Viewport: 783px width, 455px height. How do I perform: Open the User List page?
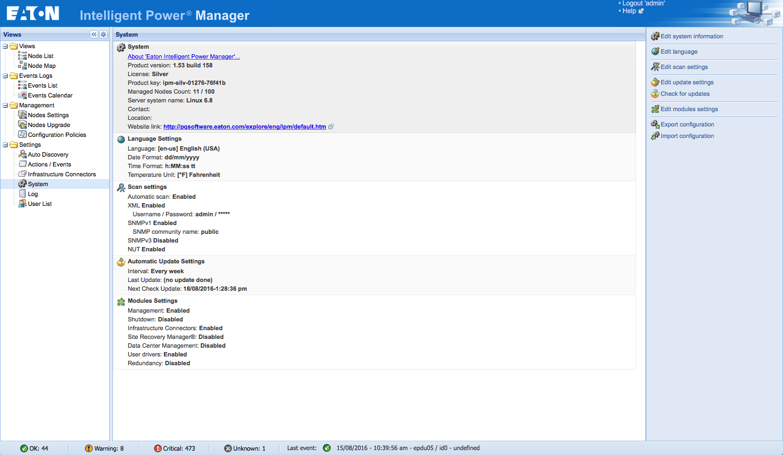(x=40, y=204)
